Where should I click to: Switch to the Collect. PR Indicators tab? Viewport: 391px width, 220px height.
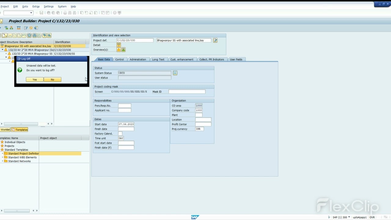tap(212, 59)
